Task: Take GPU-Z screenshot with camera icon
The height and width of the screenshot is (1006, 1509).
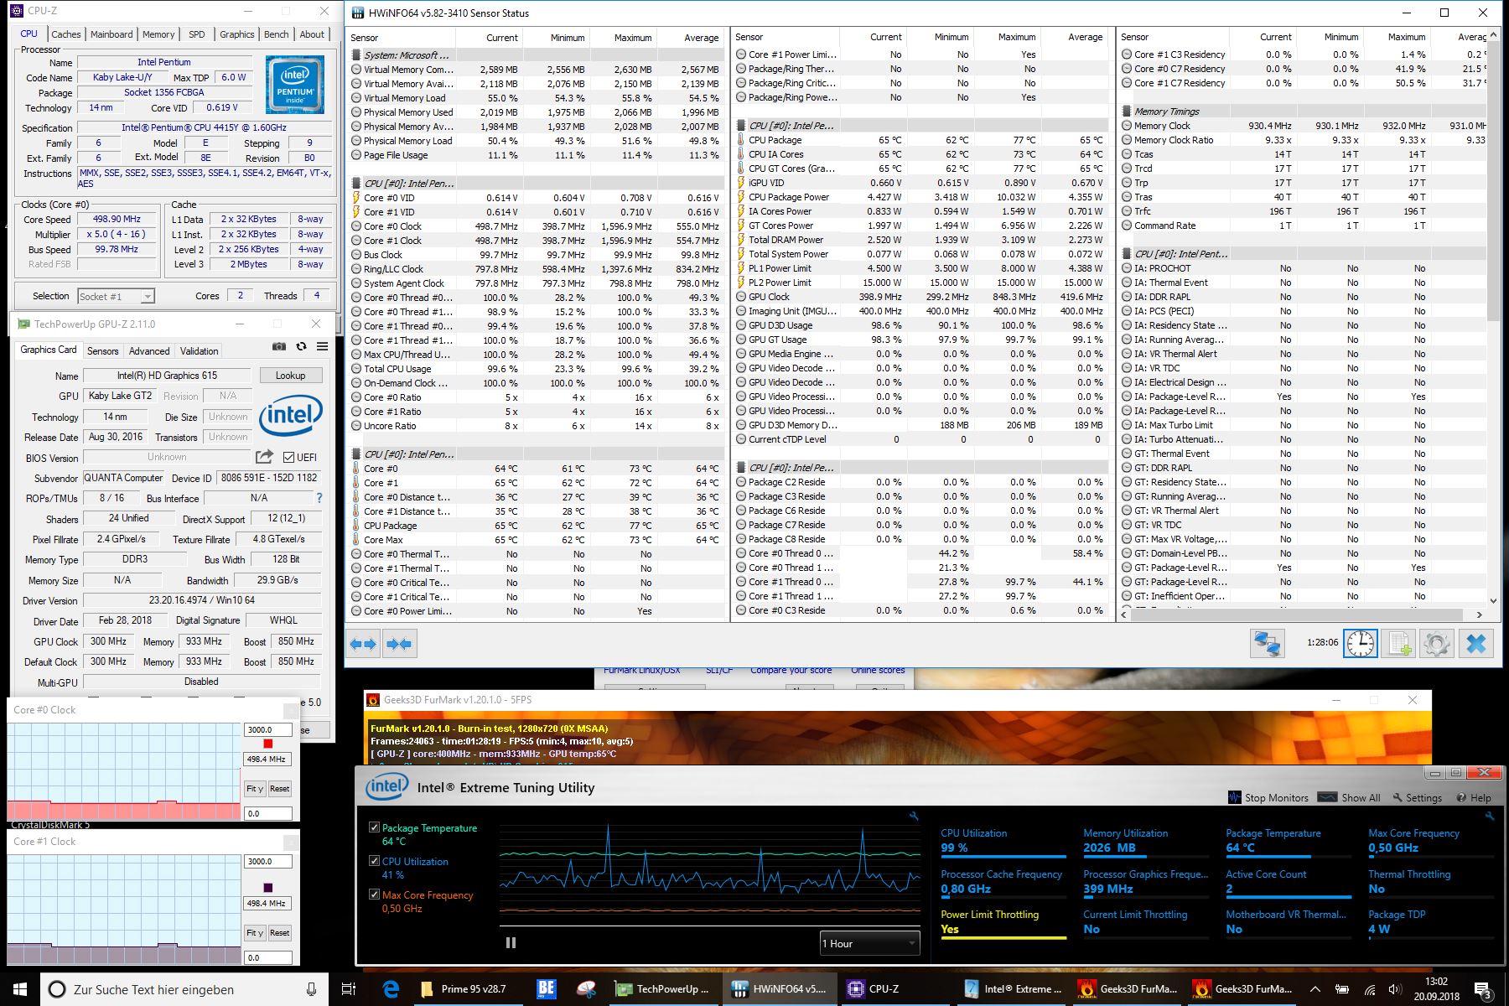Action: coord(279,347)
